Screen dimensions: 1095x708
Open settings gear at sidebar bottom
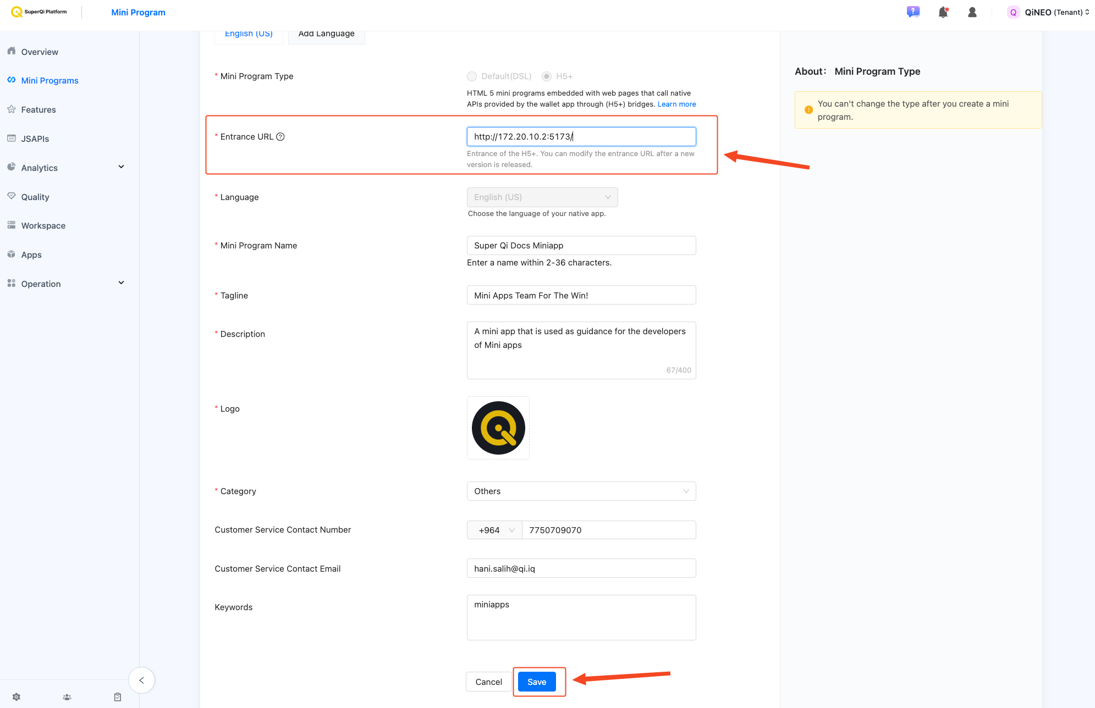16,697
